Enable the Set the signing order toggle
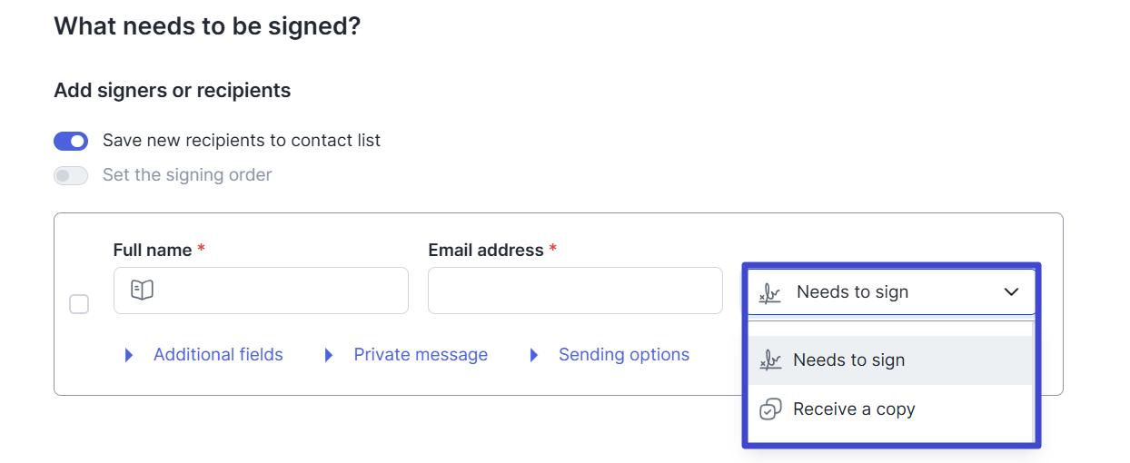Screen dimensions: 1130x463 pos(71,175)
